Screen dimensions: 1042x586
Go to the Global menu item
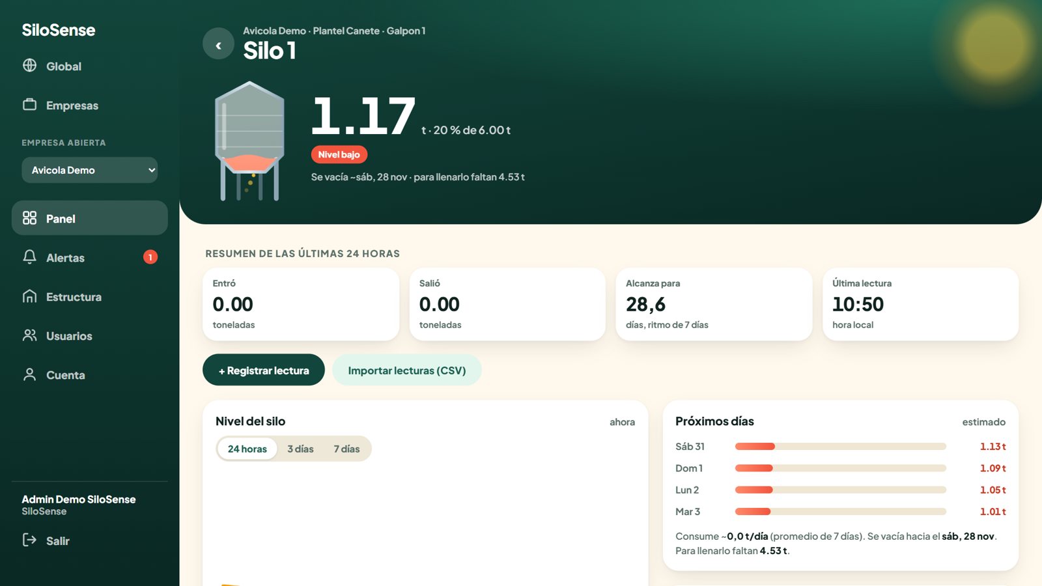(90, 66)
